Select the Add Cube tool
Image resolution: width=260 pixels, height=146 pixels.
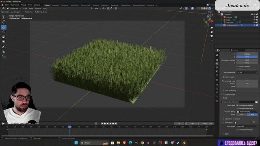(x=4, y=57)
